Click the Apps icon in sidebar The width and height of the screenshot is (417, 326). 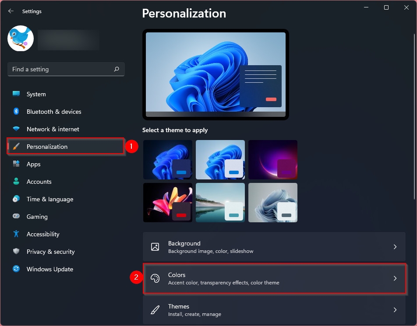tap(16, 164)
